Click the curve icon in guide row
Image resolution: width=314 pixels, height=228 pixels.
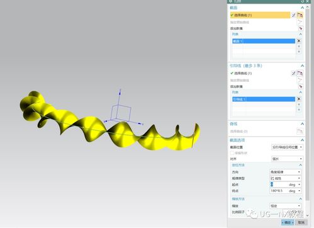[x=300, y=73]
